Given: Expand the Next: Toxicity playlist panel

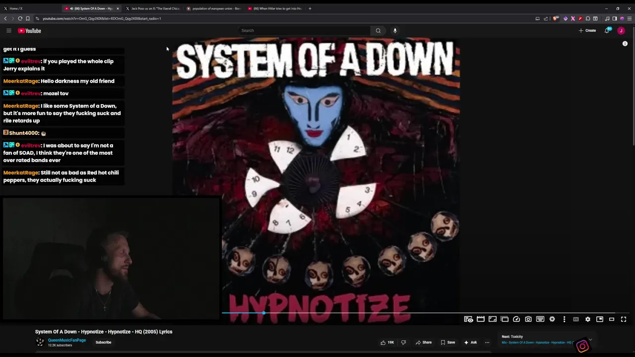Looking at the screenshot, I should pyautogui.click(x=590, y=340).
